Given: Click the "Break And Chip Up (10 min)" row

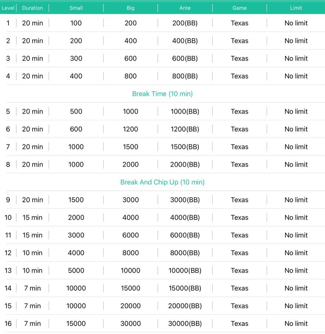Looking at the screenshot, I should pyautogui.click(x=162, y=182).
